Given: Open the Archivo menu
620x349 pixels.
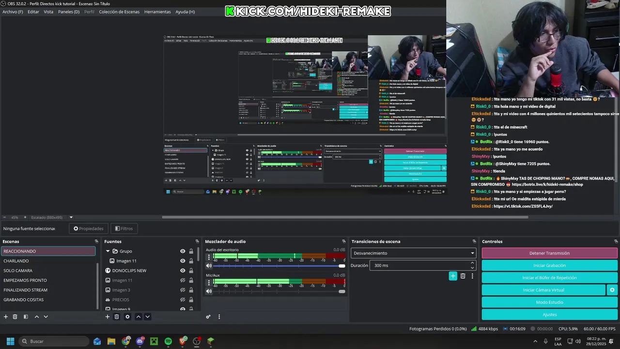Looking at the screenshot, I should click(13, 12).
